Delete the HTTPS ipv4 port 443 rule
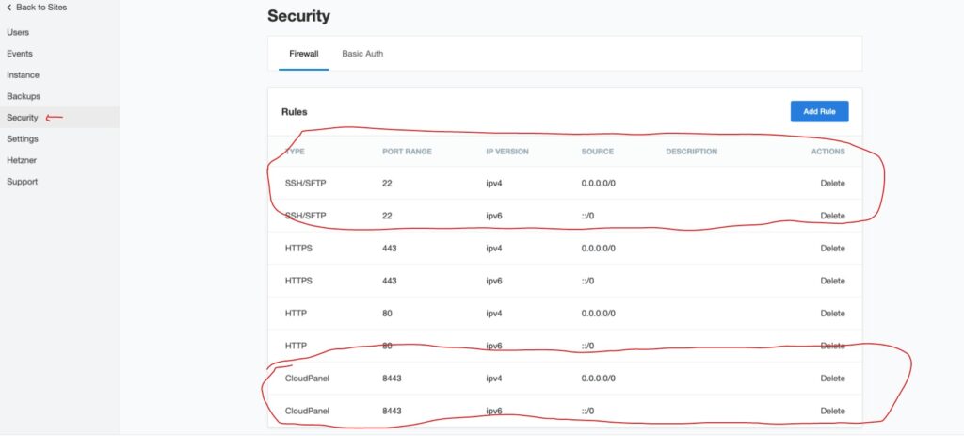The image size is (964, 436). point(832,249)
